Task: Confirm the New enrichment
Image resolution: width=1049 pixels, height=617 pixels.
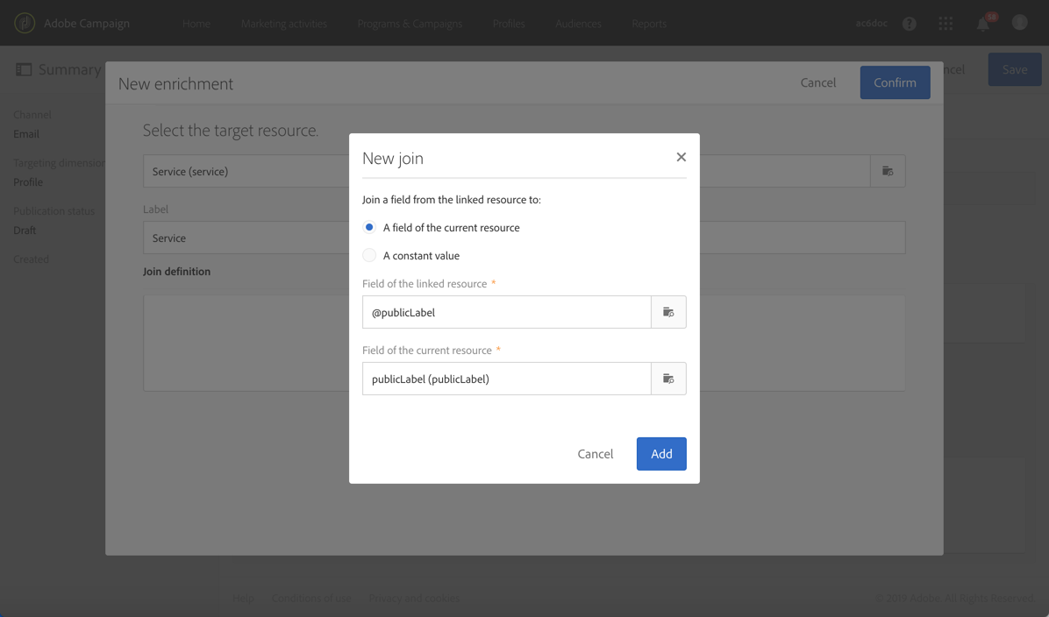Action: (896, 82)
